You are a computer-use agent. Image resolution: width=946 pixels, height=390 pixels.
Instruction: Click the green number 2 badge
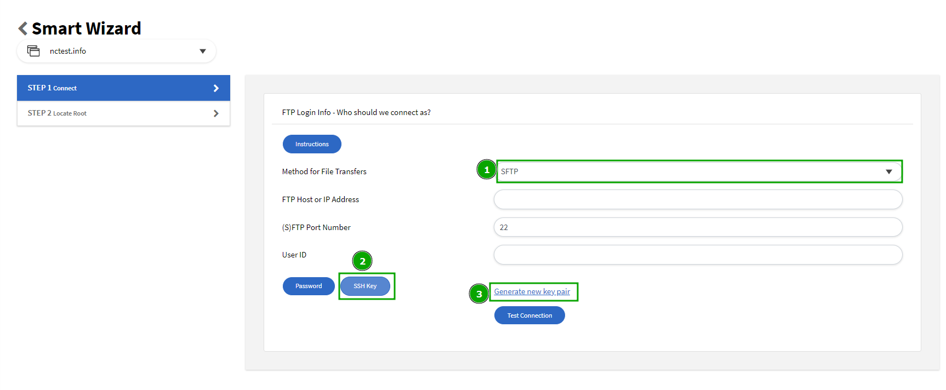362,261
